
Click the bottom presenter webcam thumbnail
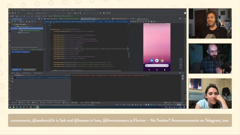(x=210, y=93)
